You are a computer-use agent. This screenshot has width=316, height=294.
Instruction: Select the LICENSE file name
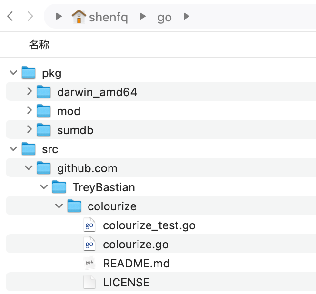[126, 283]
